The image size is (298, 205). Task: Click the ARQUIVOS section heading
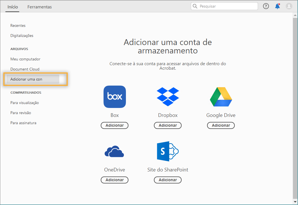19,49
